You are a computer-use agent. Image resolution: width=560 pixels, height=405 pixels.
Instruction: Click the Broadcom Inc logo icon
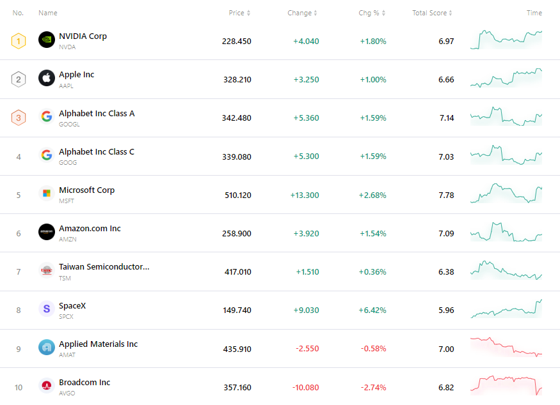coord(47,386)
